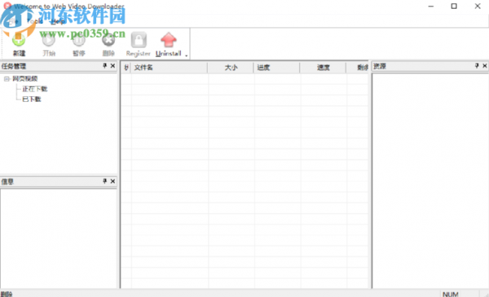Click the Register lock icon
The image size is (489, 297).
point(139,40)
